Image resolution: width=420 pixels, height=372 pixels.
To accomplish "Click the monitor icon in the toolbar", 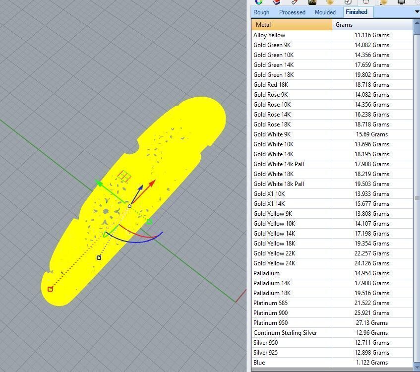I will click(x=401, y=2).
